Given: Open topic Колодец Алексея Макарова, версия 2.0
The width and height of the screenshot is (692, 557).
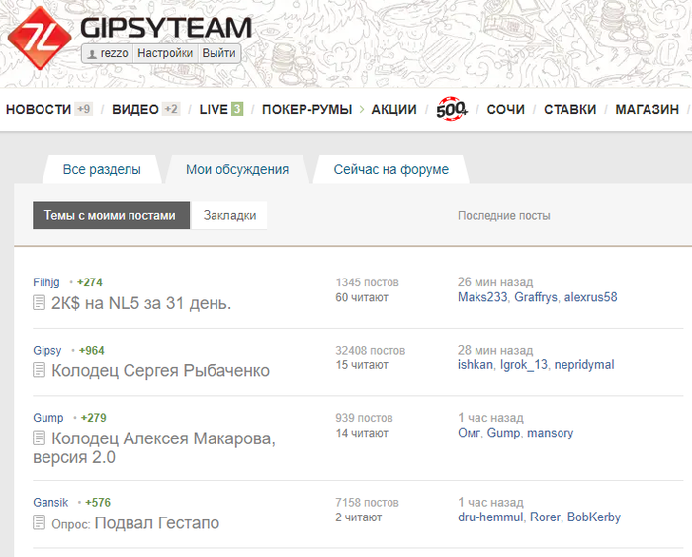Looking at the screenshot, I should 154,447.
